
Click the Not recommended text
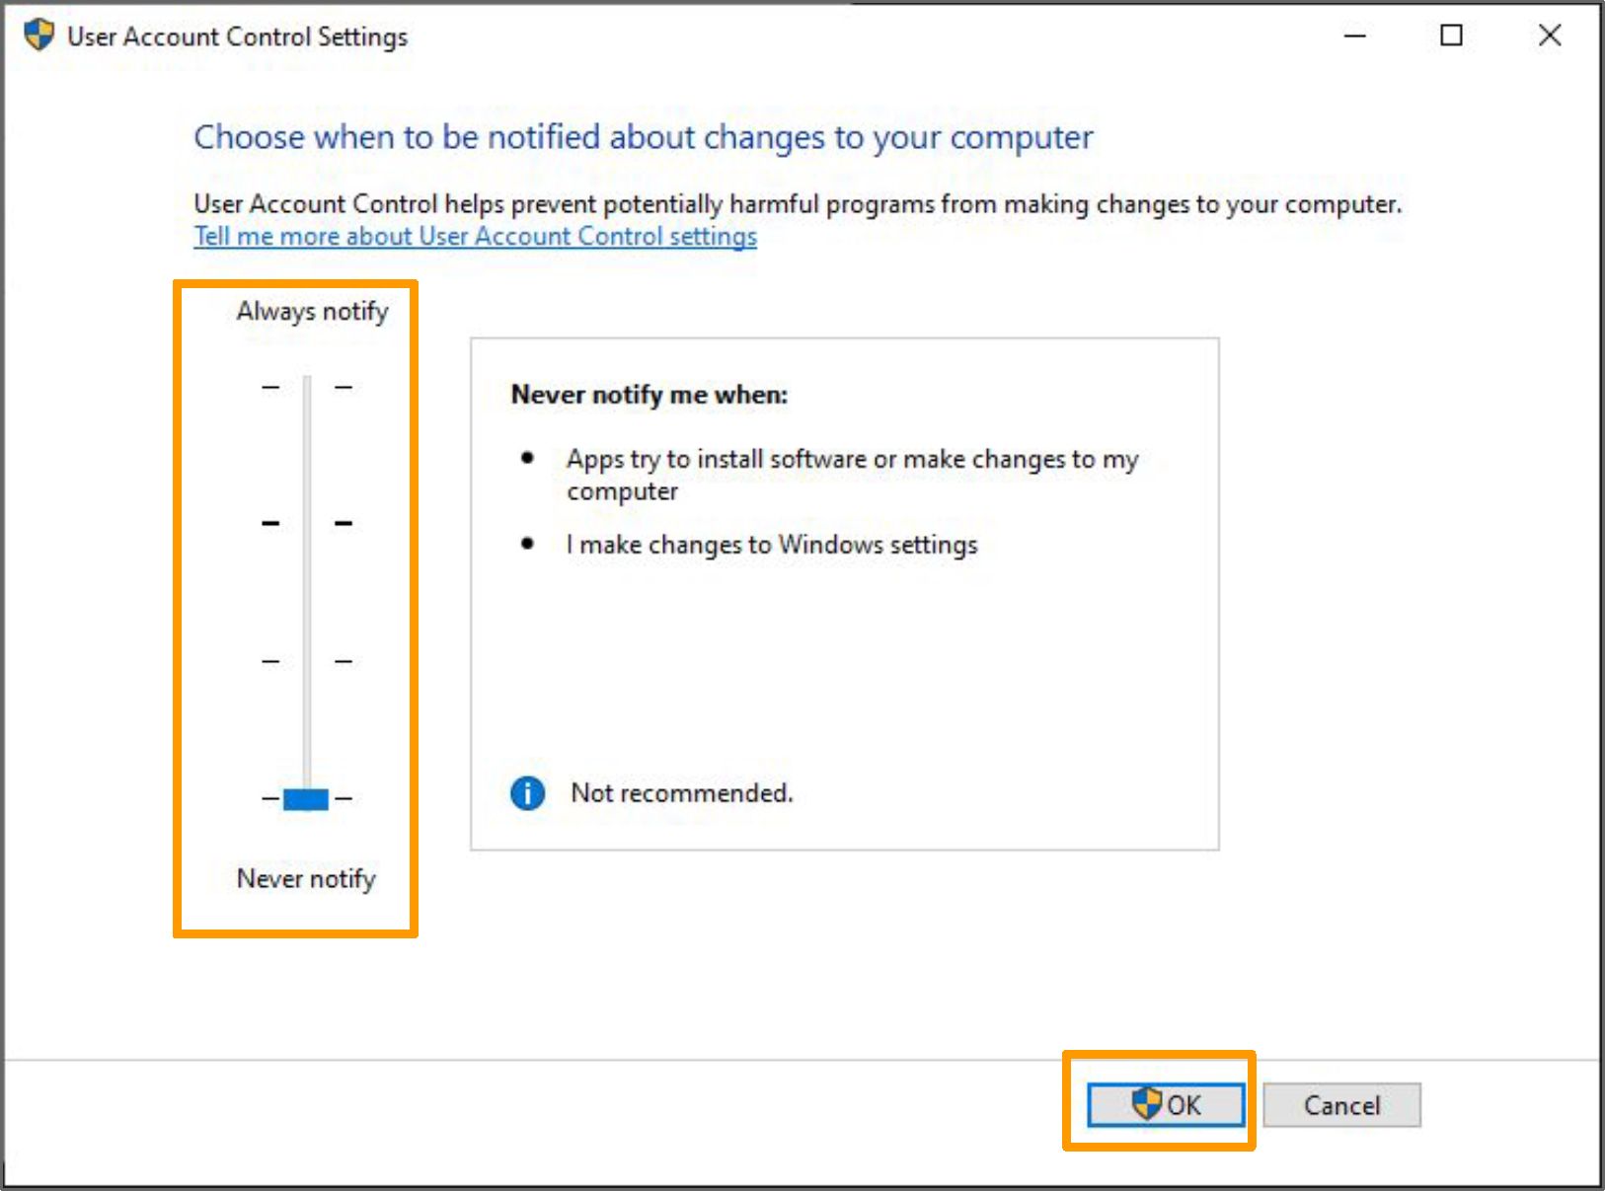tap(681, 793)
